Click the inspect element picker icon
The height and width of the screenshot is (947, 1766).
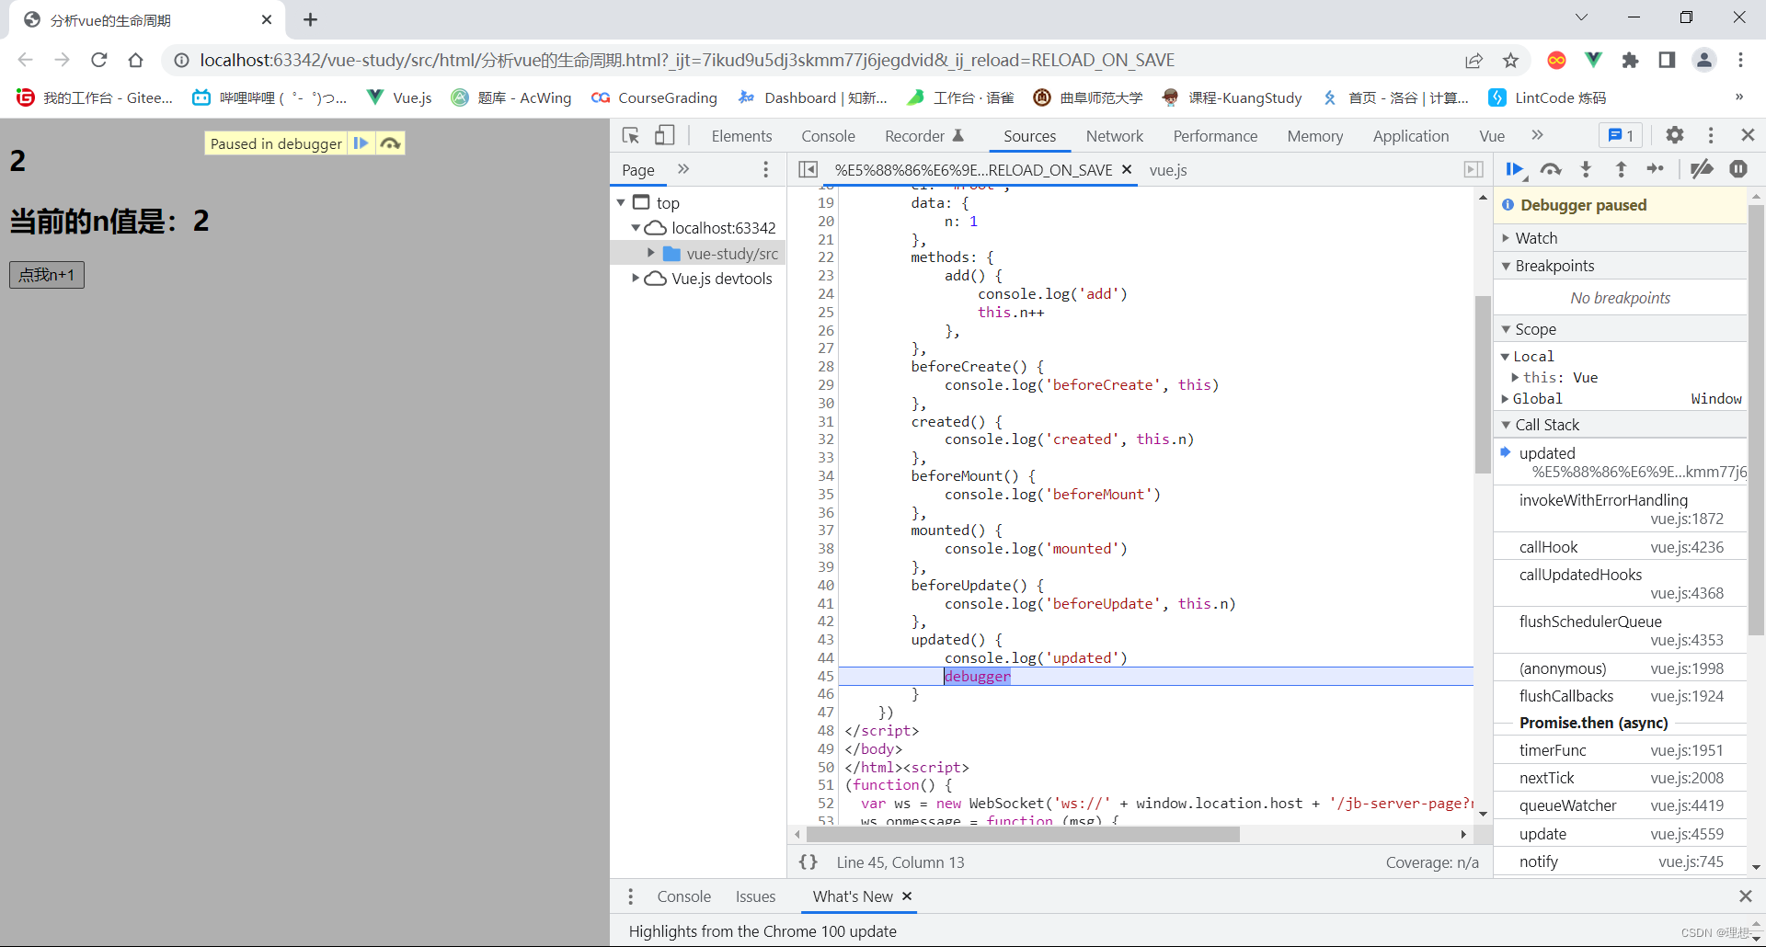pyautogui.click(x=630, y=135)
